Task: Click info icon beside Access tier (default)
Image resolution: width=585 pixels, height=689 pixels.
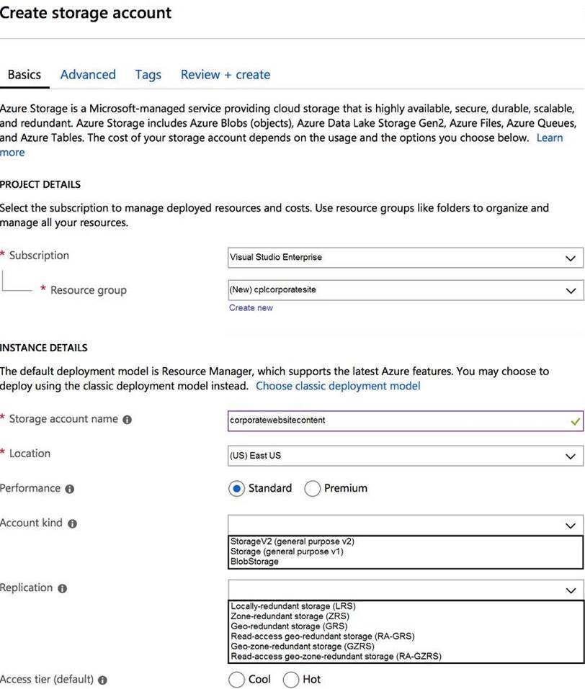Action: pos(102,680)
